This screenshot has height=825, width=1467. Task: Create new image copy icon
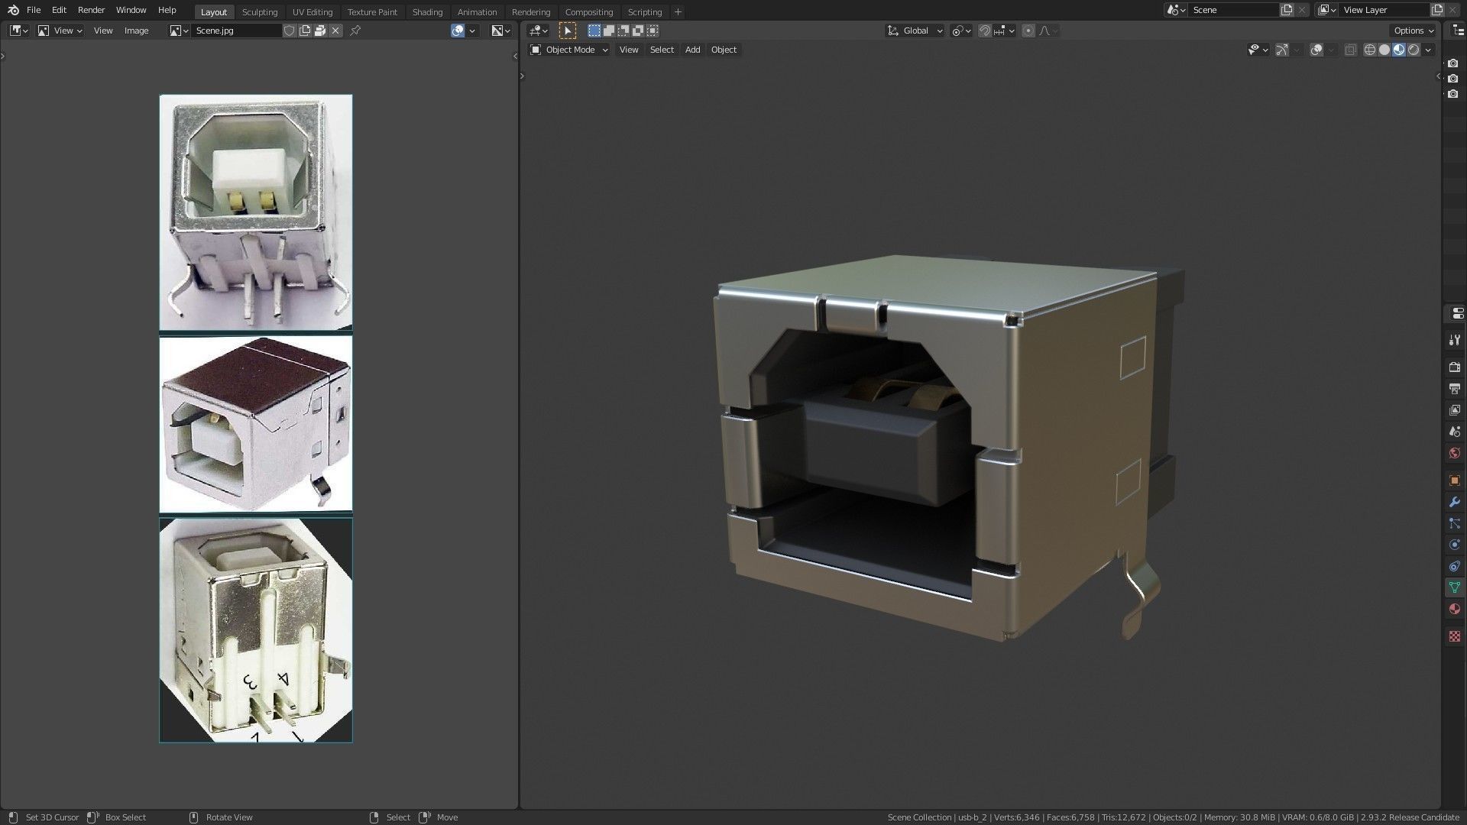click(x=305, y=31)
